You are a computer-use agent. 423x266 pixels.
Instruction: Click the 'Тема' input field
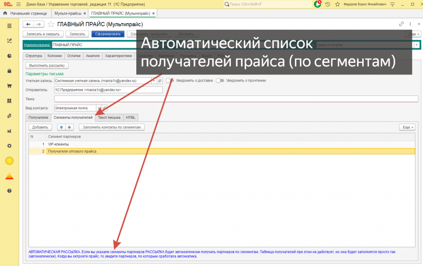236,99
